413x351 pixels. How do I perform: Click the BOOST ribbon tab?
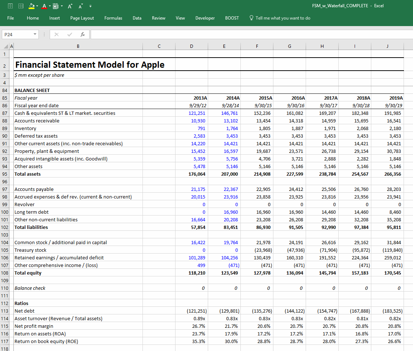pyautogui.click(x=232, y=18)
